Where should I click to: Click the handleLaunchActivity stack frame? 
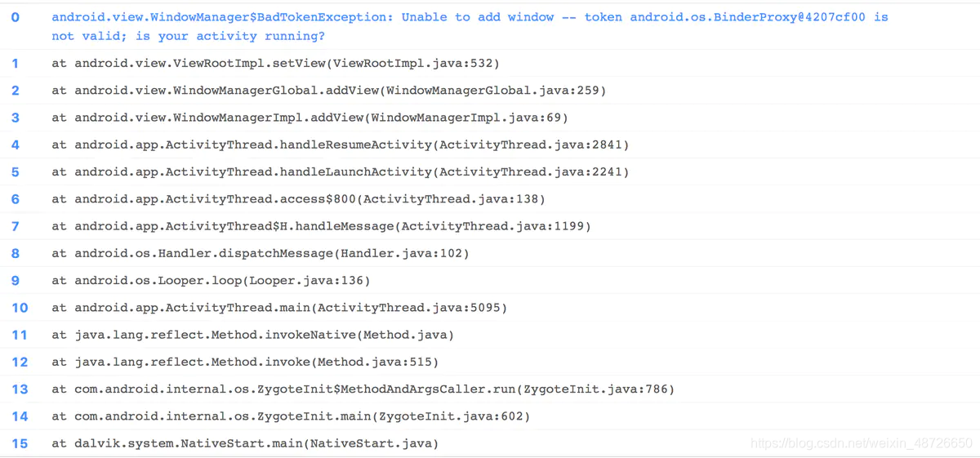coord(341,172)
